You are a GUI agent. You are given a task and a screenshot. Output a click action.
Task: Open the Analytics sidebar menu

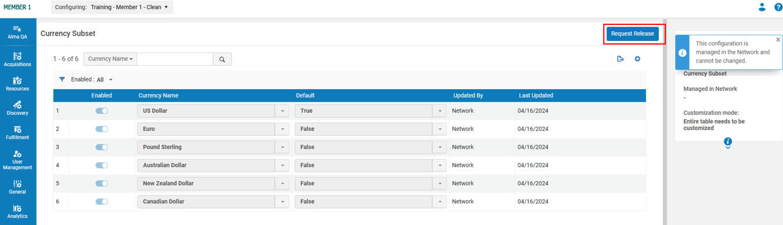[x=17, y=211]
